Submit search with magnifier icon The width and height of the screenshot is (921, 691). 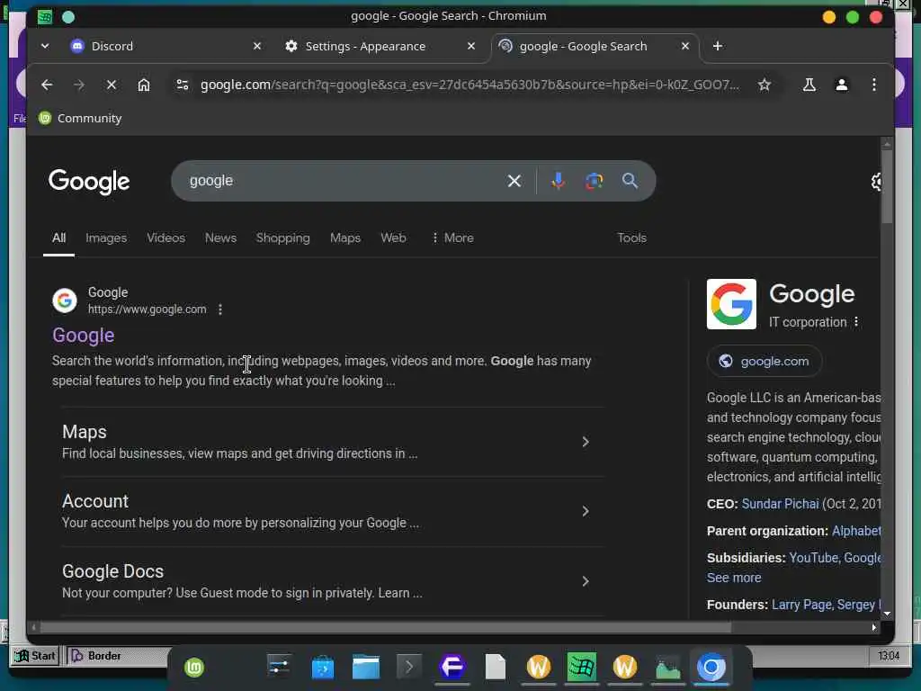tap(630, 181)
